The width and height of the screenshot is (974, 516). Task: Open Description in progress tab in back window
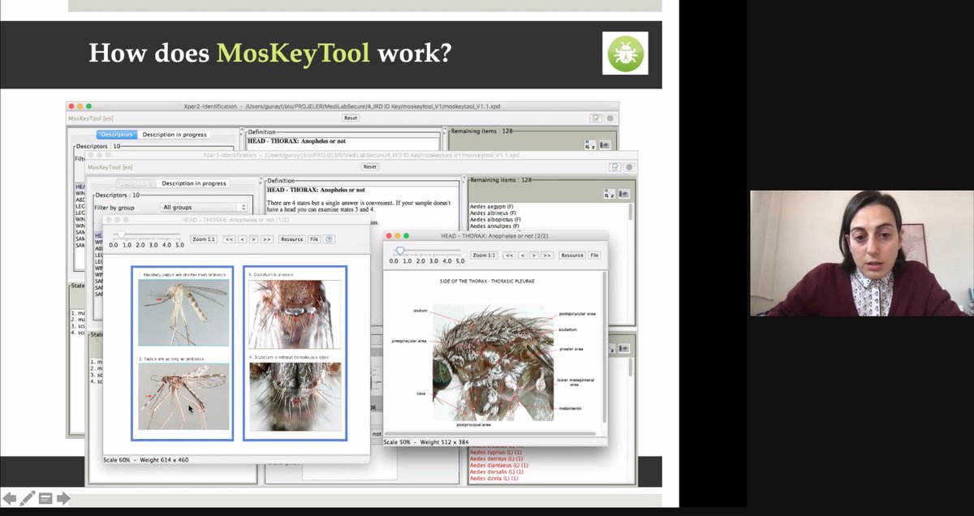pyautogui.click(x=175, y=135)
